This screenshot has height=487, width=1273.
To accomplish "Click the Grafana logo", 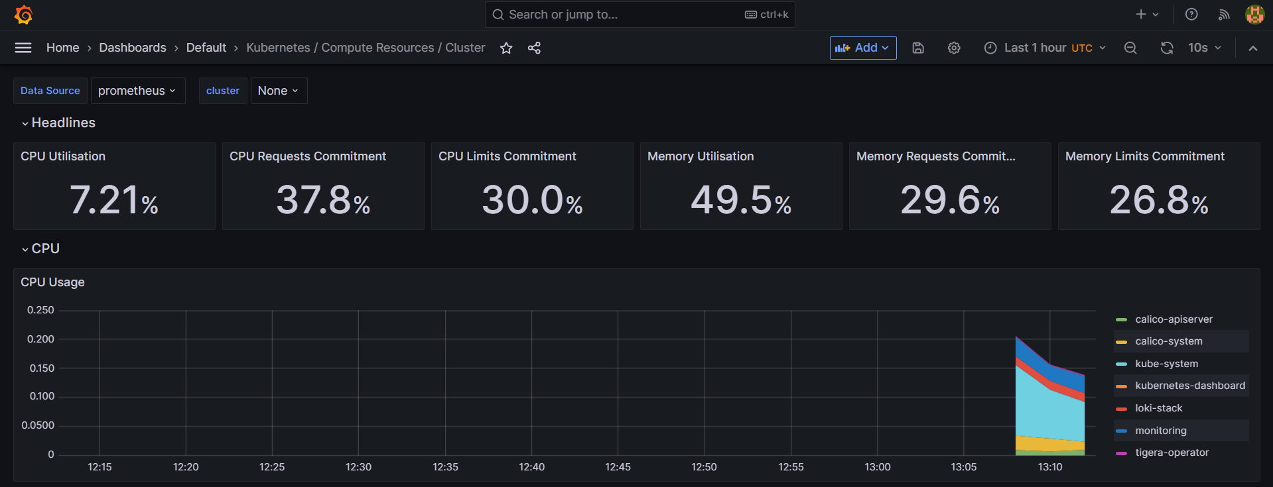I will click(24, 15).
